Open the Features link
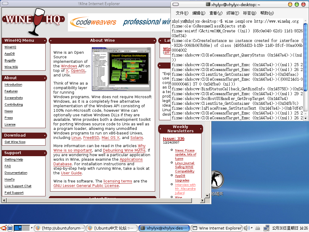The image size is (309, 232). tap(11, 91)
